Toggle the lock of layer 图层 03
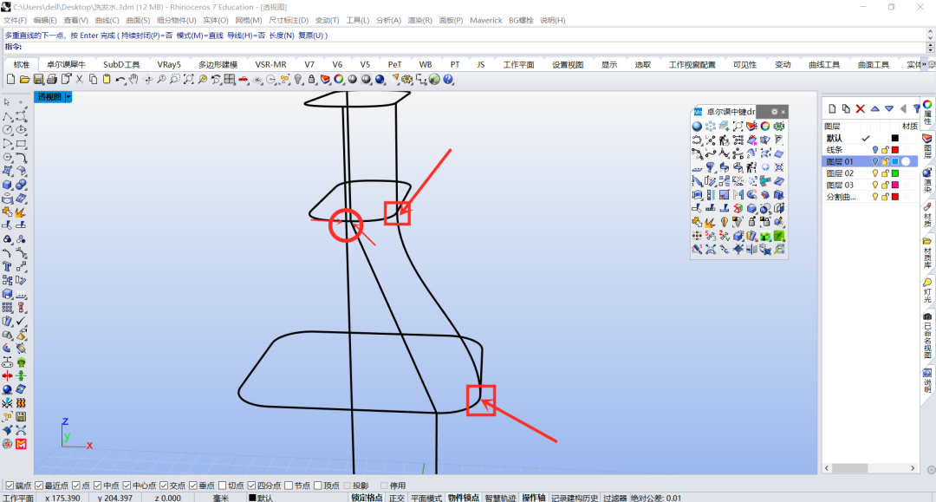 coord(885,185)
